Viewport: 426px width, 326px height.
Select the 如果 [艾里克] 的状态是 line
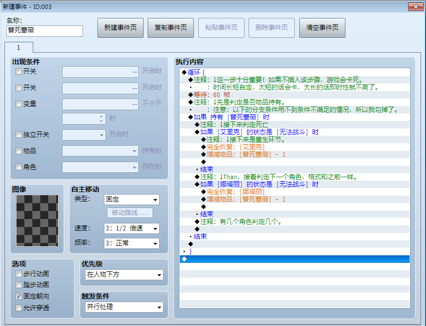click(295, 132)
